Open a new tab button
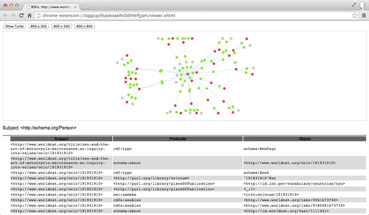The image size is (369, 215). point(85,7)
